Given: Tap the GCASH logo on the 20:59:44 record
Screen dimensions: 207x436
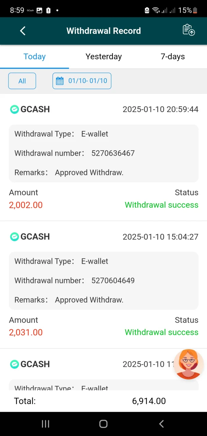Looking at the screenshot, I should [x=14, y=109].
